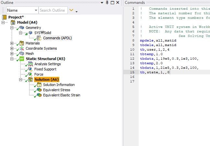The height and width of the screenshot is (146, 210).
Task: Select the Materials tree item
Action: pyautogui.click(x=33, y=43)
